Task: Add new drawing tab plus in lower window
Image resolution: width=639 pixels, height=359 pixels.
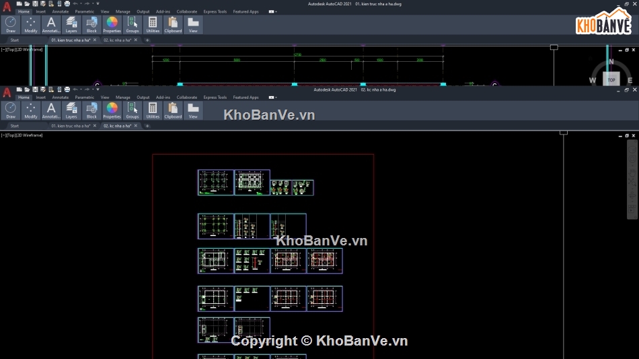Action: [x=147, y=126]
